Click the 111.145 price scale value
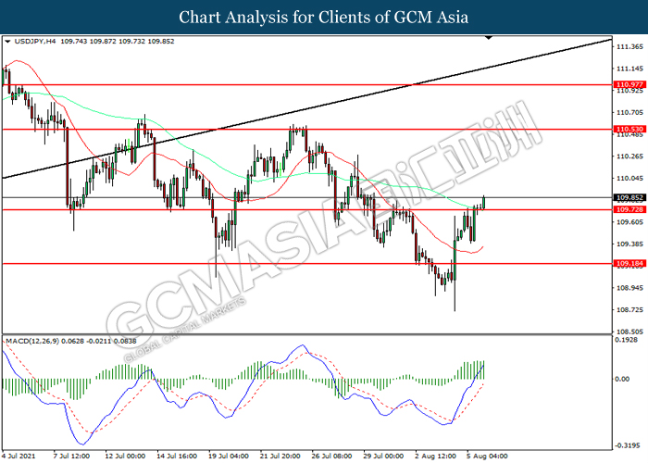 [x=629, y=69]
